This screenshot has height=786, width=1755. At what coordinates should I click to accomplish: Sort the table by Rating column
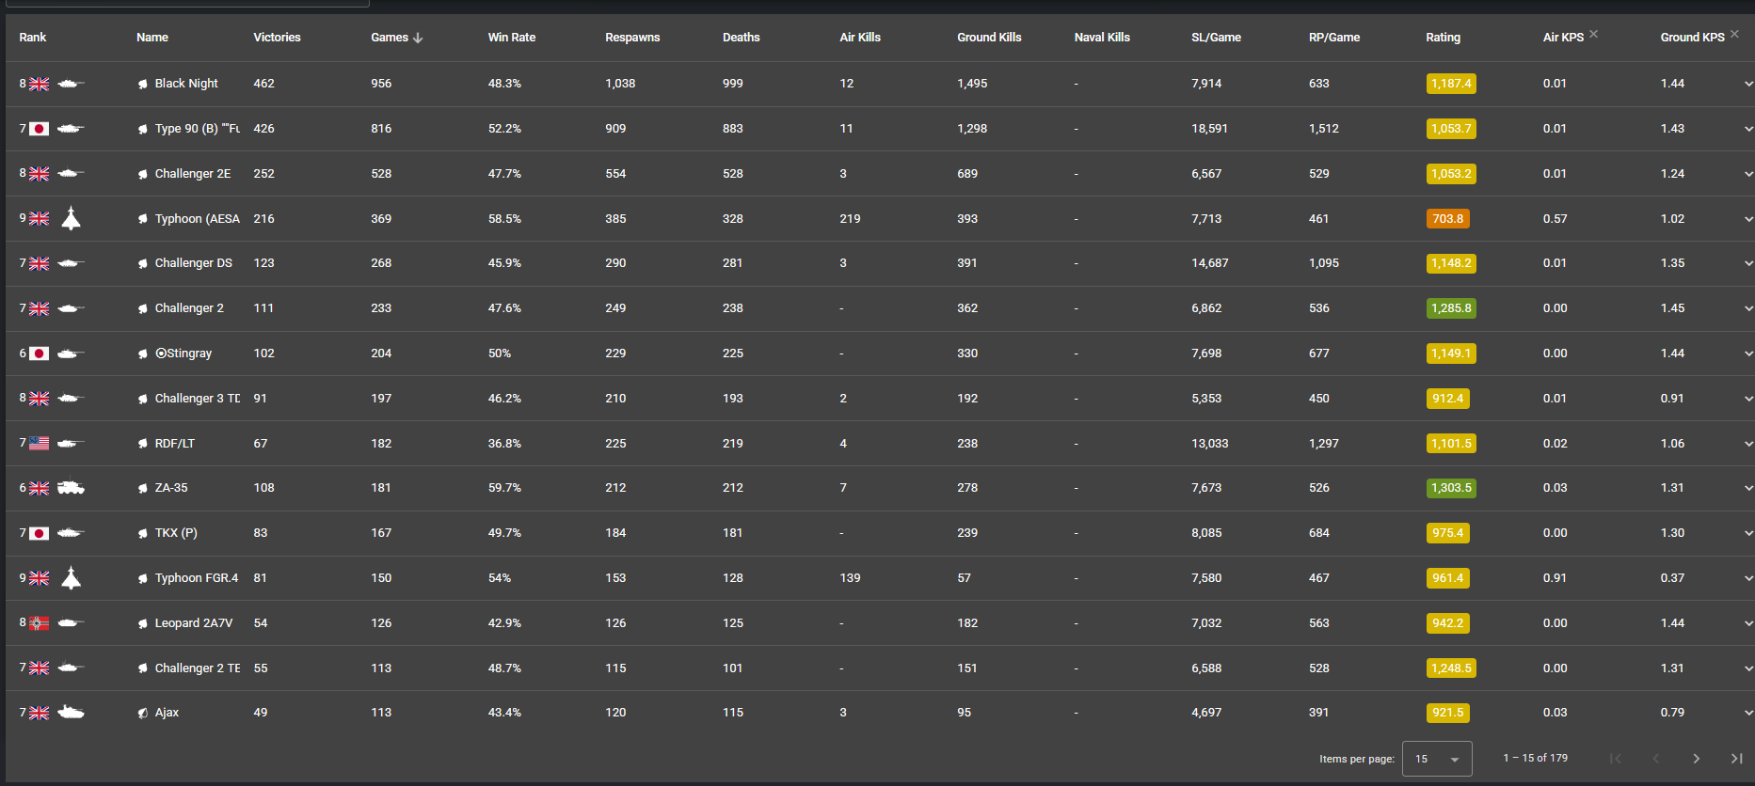(x=1443, y=38)
